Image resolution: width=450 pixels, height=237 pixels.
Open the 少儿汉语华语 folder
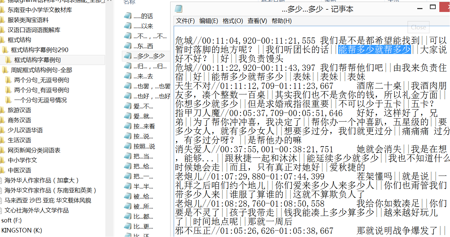point(25,130)
